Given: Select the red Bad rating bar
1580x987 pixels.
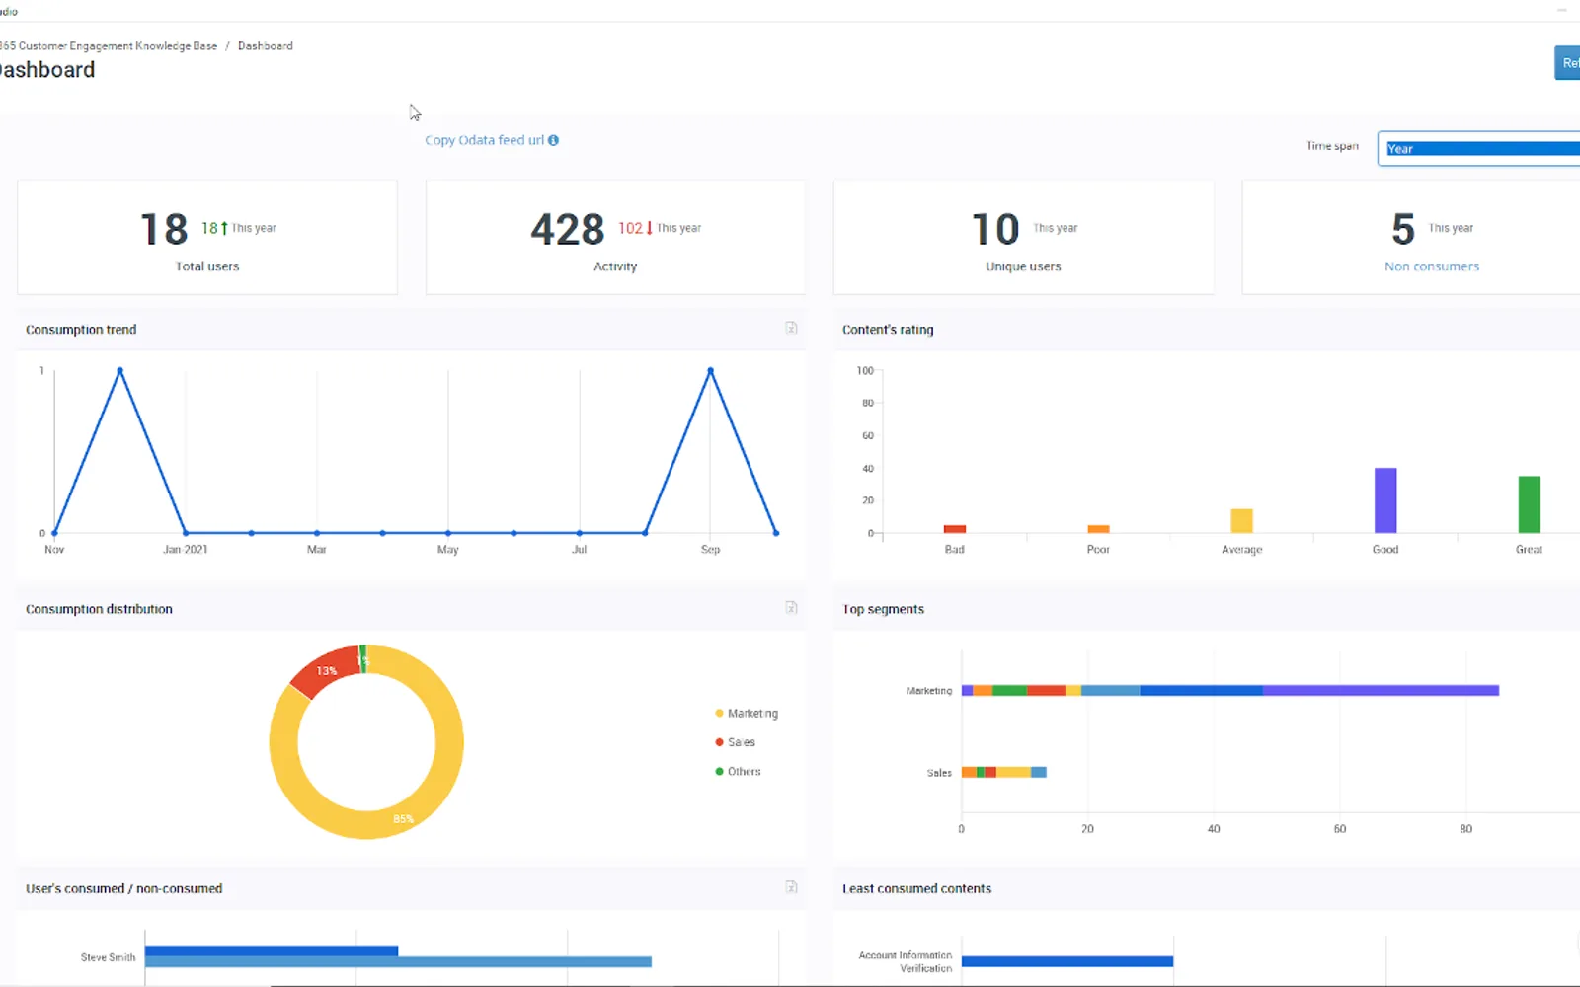Looking at the screenshot, I should pos(954,529).
